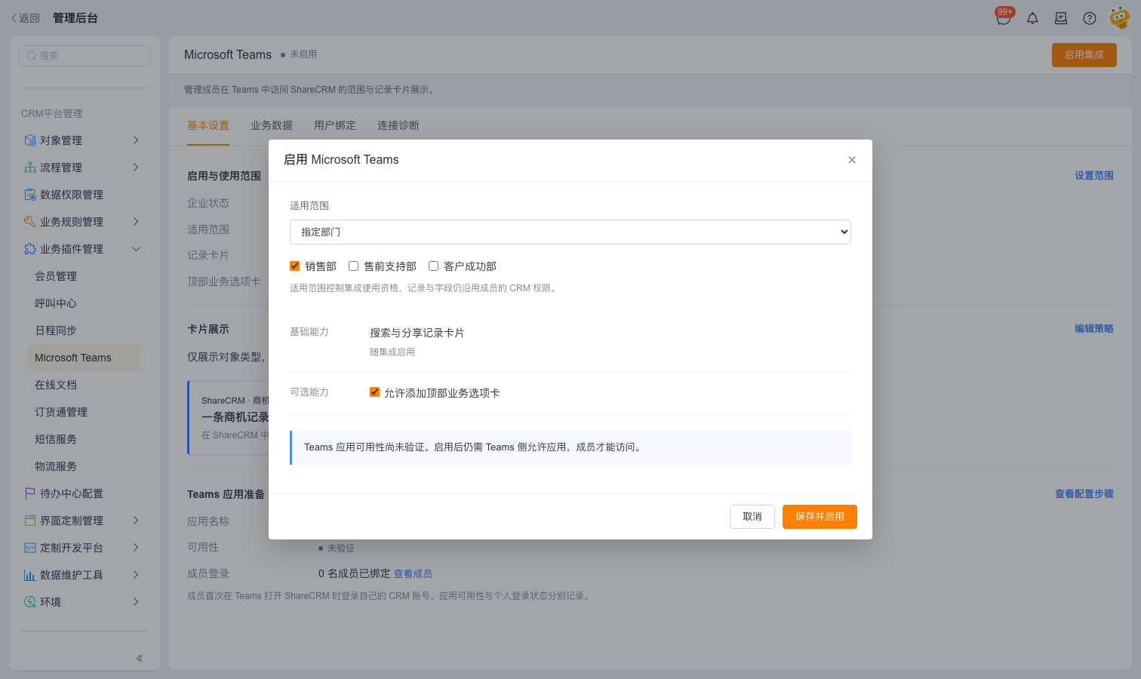Collapse the 业务插件管理 chevron

136,249
